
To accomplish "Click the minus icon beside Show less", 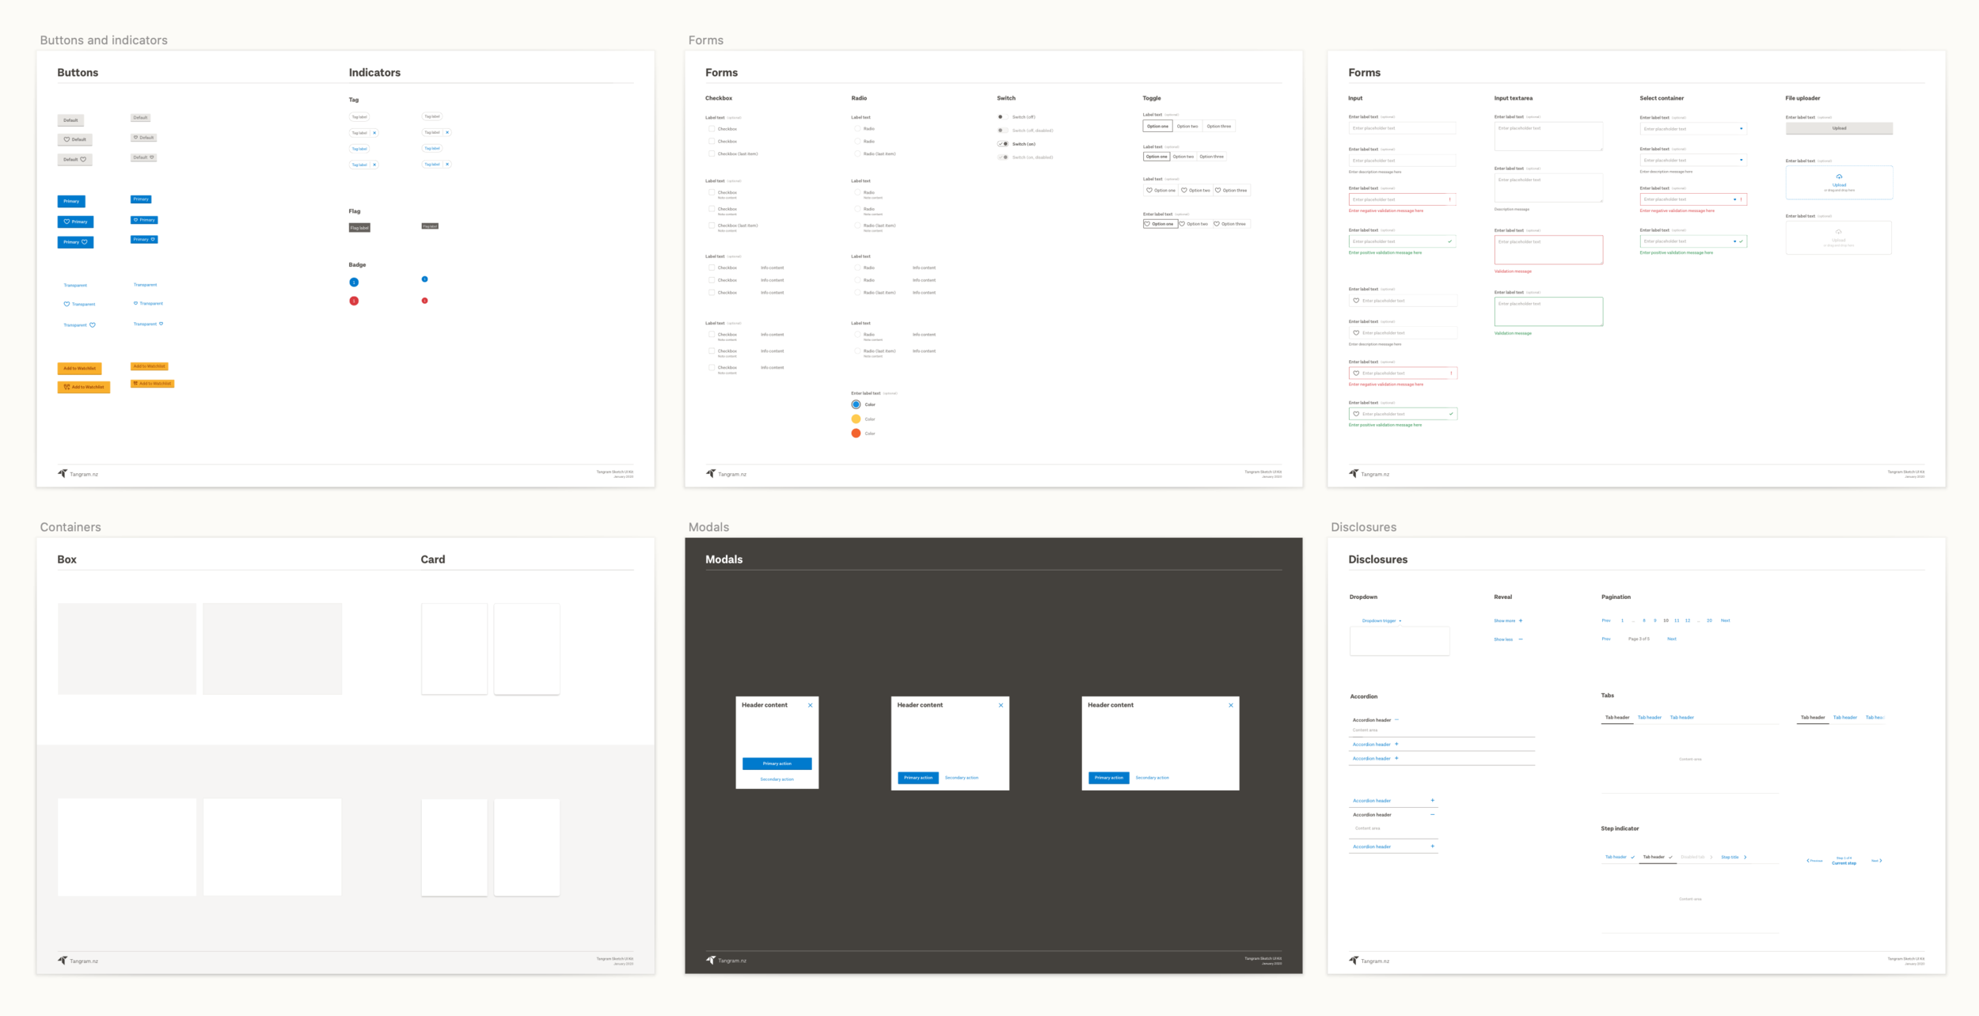I will tap(1521, 639).
